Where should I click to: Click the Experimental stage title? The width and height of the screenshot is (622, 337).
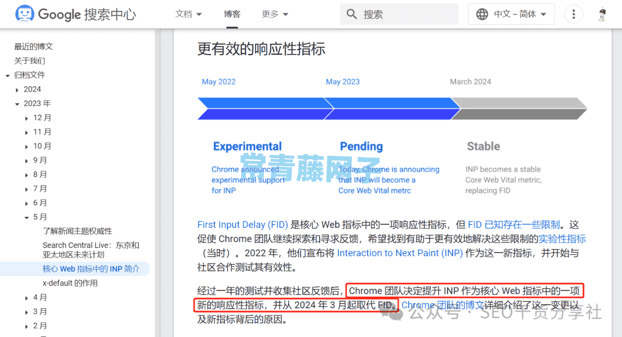pyautogui.click(x=247, y=146)
